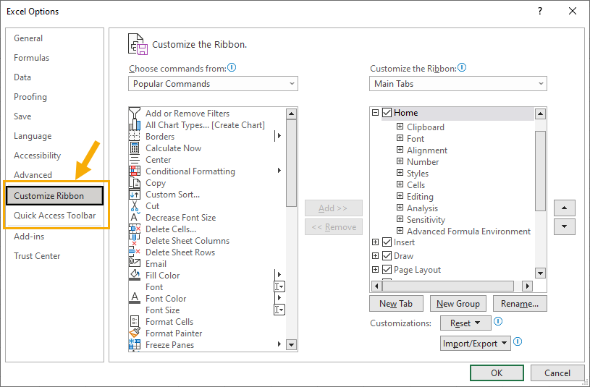
Task: Expand the Alignment group node
Action: click(x=400, y=150)
